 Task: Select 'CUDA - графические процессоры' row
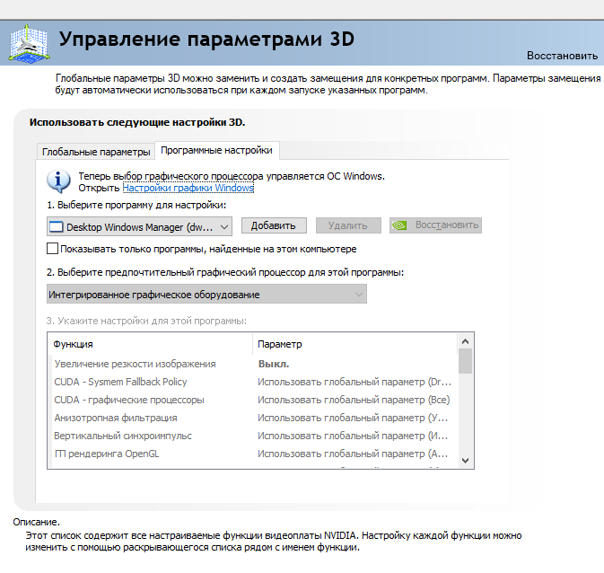pos(253,400)
